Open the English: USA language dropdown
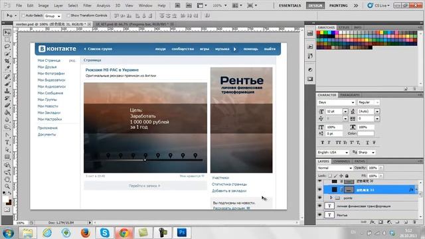Screen dimensions: 425x239 [x=333, y=153]
